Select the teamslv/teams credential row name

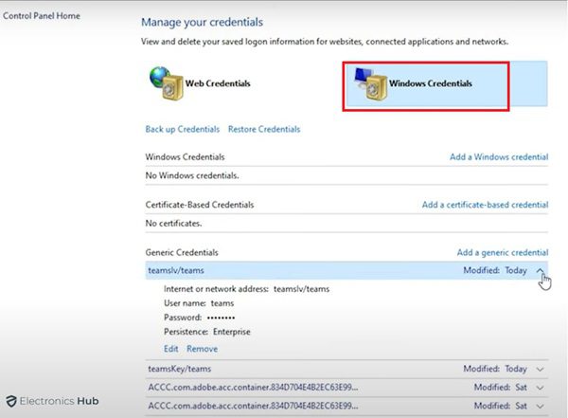(x=176, y=270)
